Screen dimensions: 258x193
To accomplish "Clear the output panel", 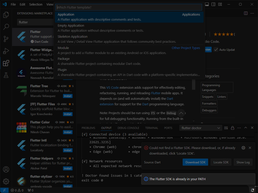I will 226,128.
